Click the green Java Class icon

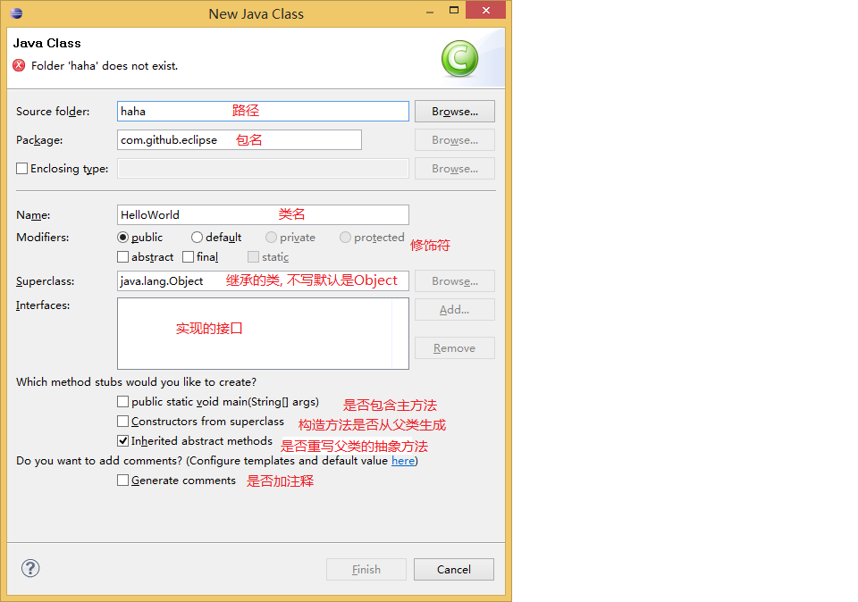point(459,59)
